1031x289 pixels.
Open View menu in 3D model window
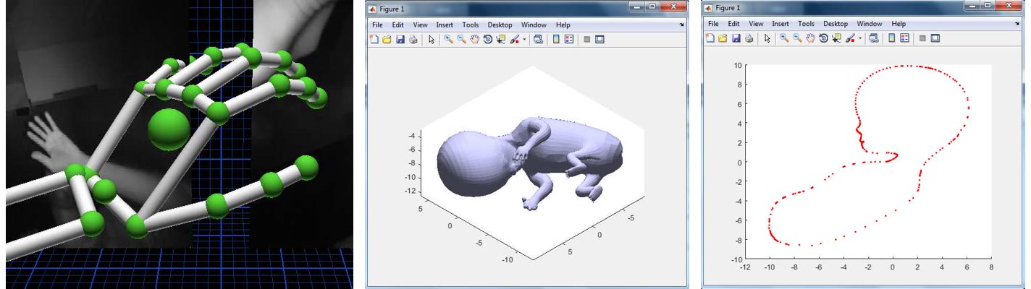pos(420,25)
